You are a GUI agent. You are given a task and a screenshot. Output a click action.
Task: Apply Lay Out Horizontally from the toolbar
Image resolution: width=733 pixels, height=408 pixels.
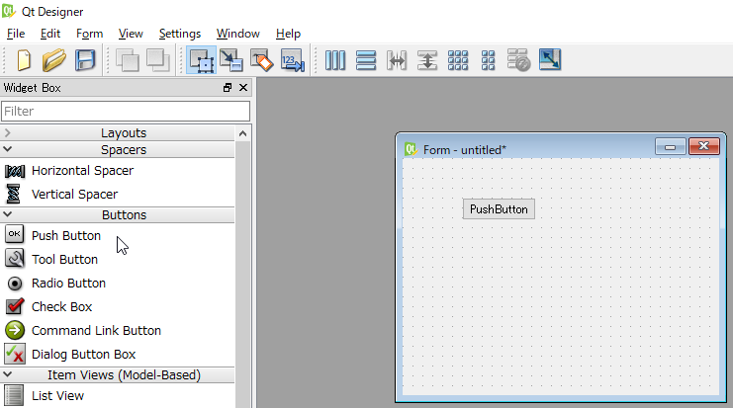[x=335, y=60]
